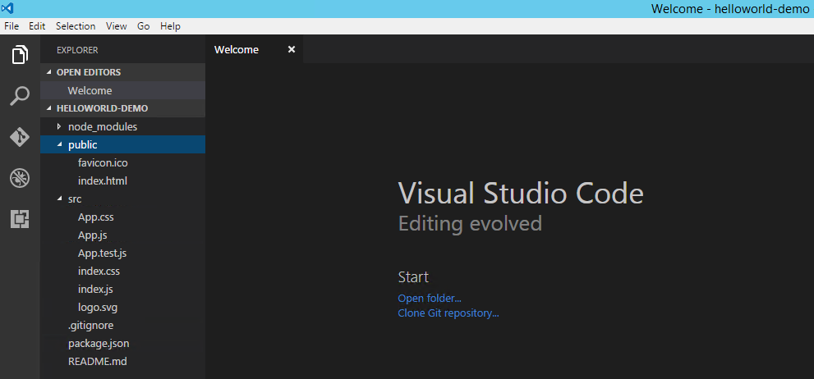Open the Help menu
Viewport: 814px width, 379px height.
[x=170, y=26]
